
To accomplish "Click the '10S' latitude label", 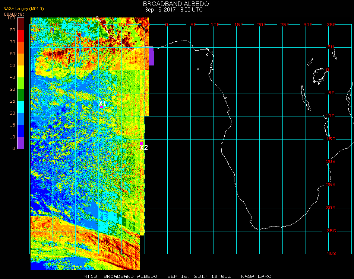I will (330, 116).
